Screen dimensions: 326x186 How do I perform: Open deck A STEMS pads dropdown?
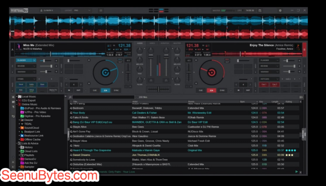coord(26,79)
